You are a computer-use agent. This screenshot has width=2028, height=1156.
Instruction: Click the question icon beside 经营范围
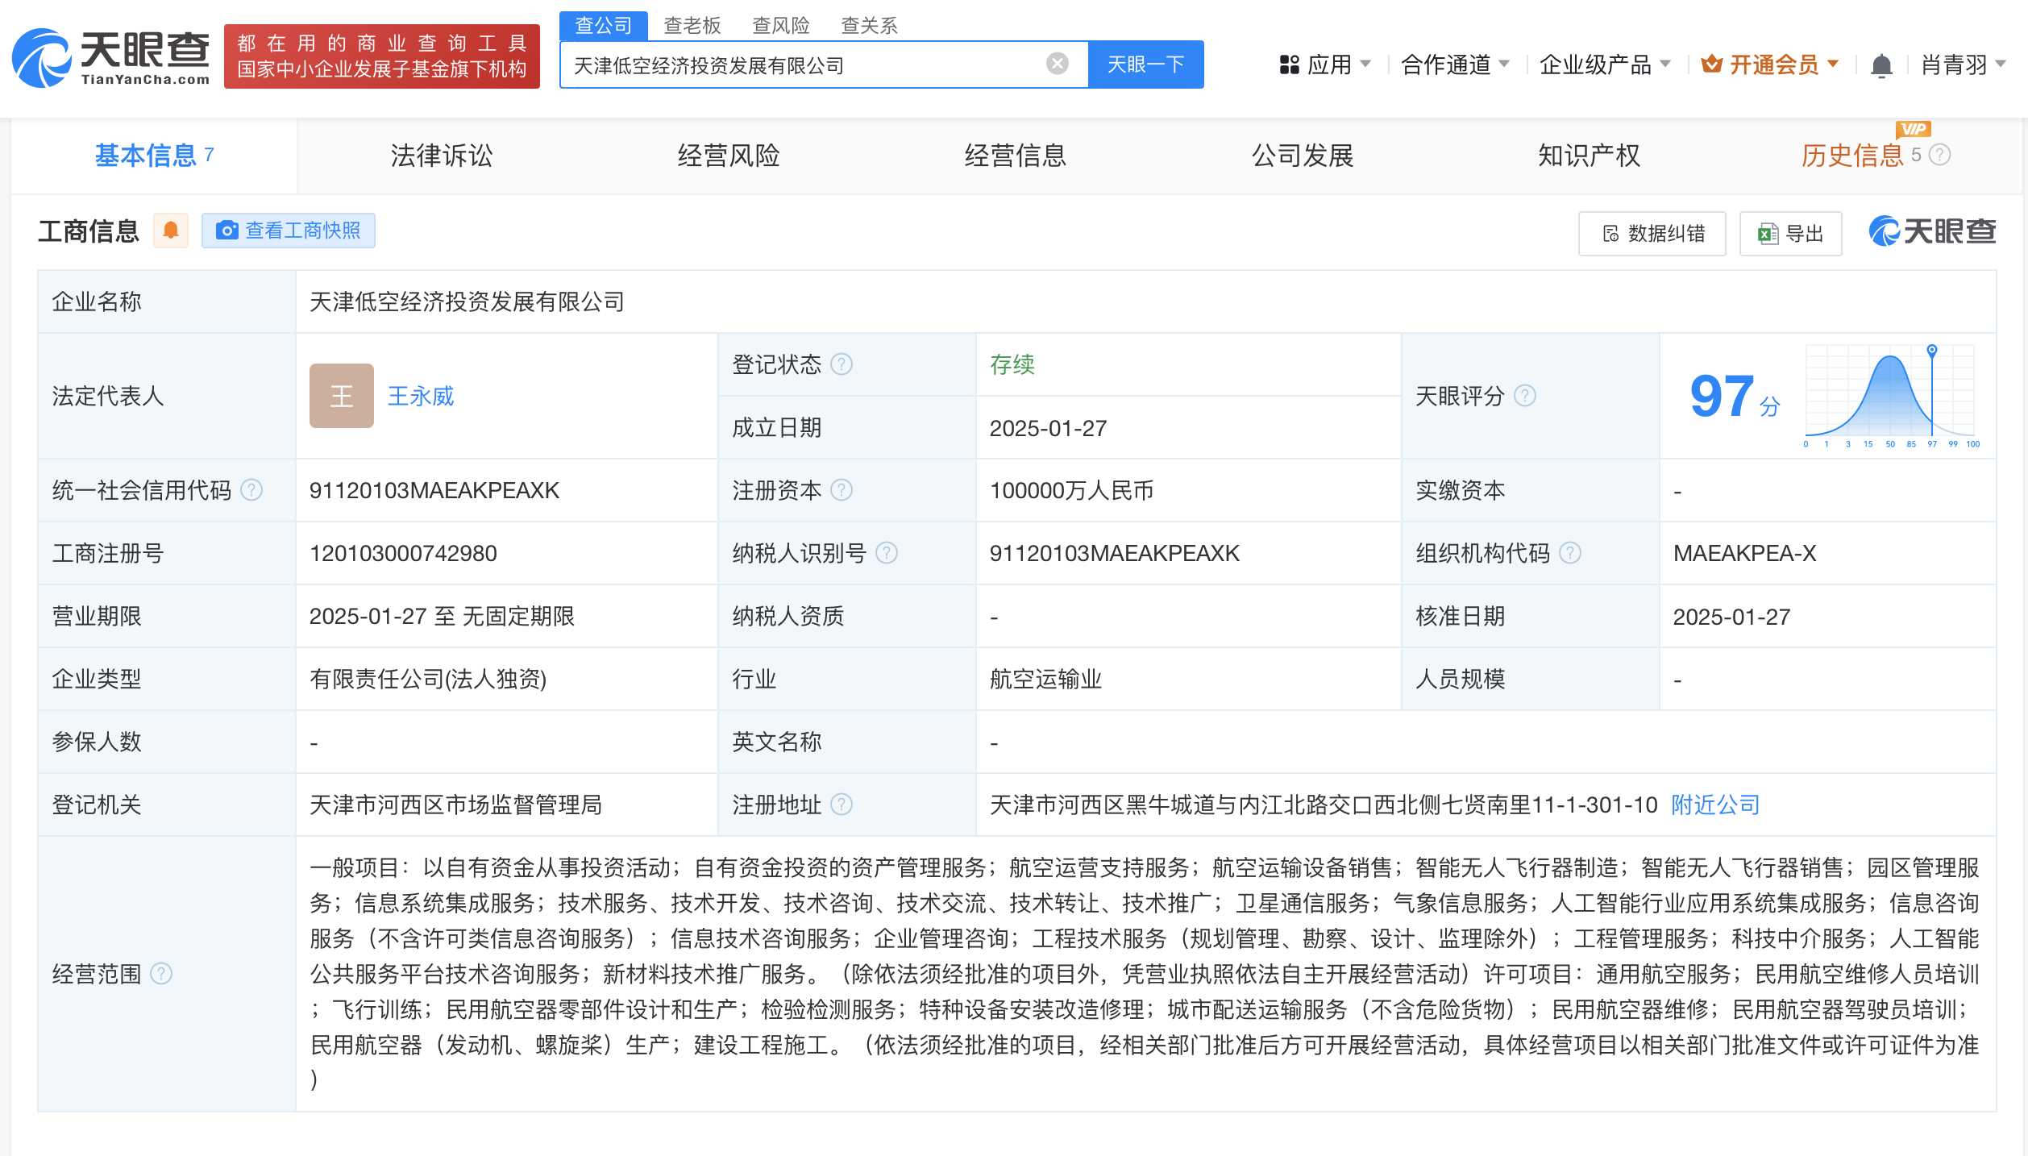click(x=162, y=974)
